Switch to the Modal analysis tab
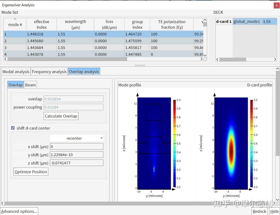This screenshot has width=280, height=215. [16, 72]
